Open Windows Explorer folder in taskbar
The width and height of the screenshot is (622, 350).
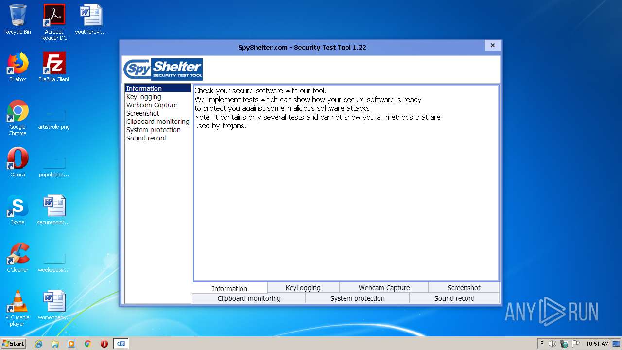(55, 344)
